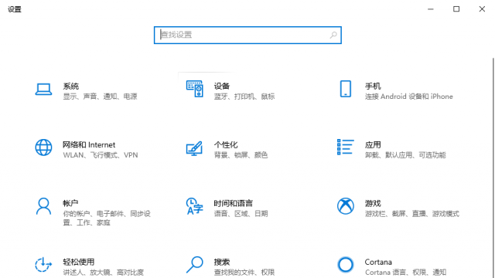Click the Ease of Access icon

[43, 265]
